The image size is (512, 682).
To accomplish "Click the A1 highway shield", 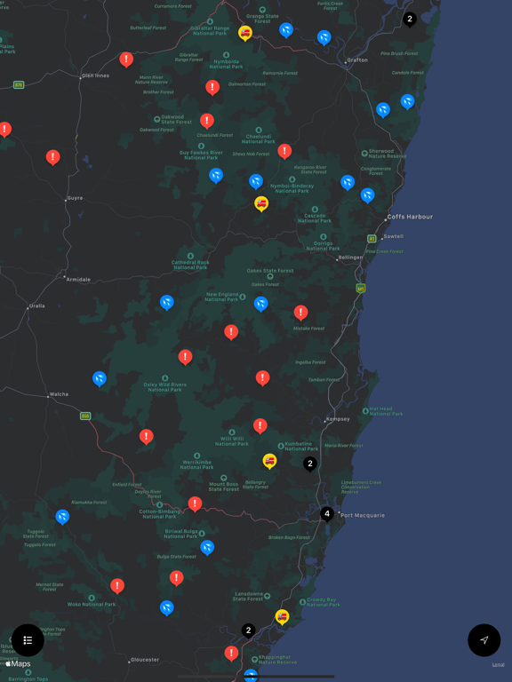I will pyautogui.click(x=372, y=238).
